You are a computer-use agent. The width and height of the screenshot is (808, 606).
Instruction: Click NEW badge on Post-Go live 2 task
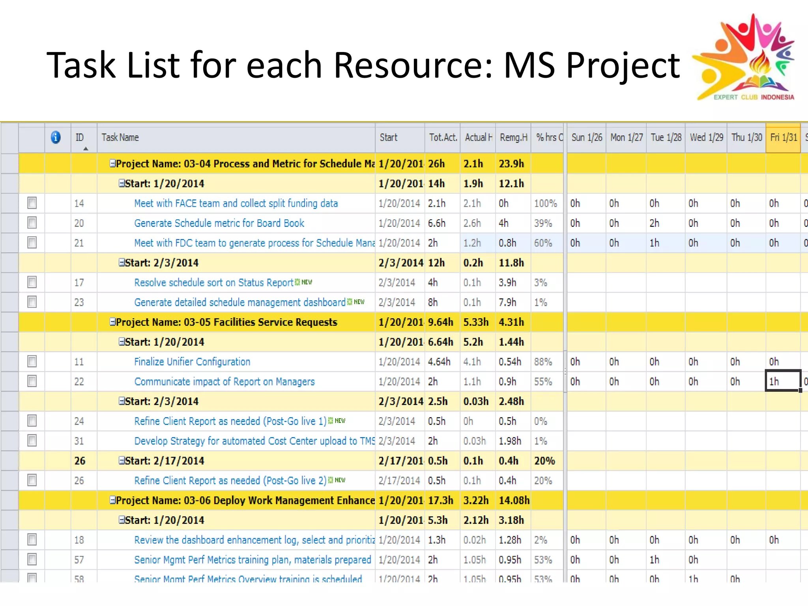pyautogui.click(x=337, y=480)
